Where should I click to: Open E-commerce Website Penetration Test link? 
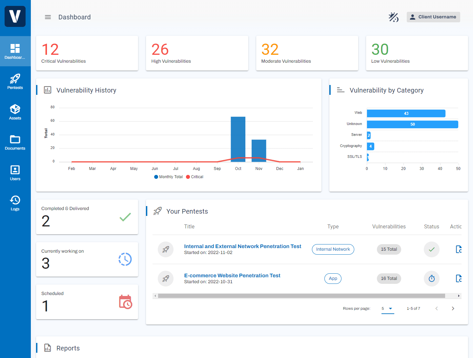pyautogui.click(x=232, y=276)
